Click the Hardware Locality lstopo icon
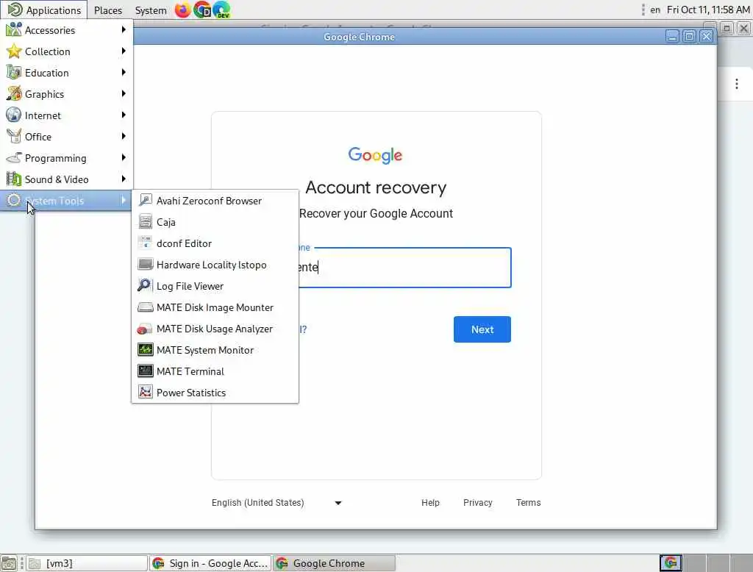This screenshot has height=572, width=753. 145,265
